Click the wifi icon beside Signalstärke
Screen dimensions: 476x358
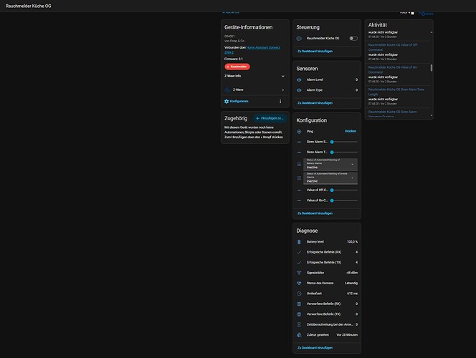click(299, 273)
